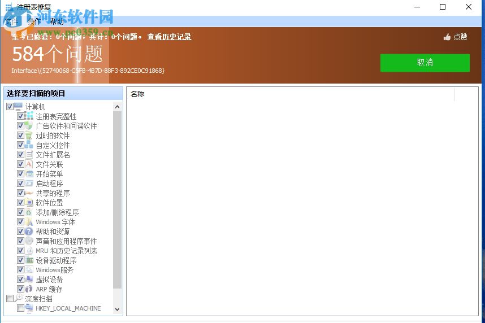Select the 帮助和资源 tree row text

point(53,232)
